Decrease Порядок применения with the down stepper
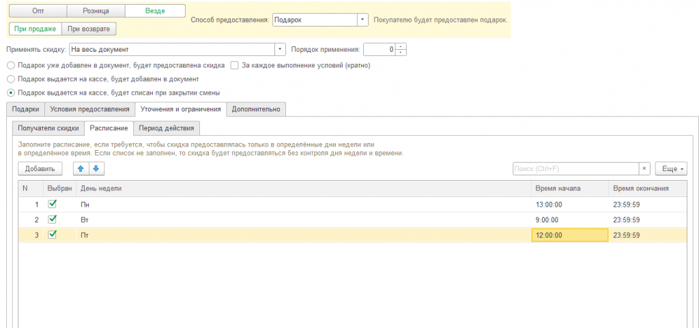 [401, 53]
